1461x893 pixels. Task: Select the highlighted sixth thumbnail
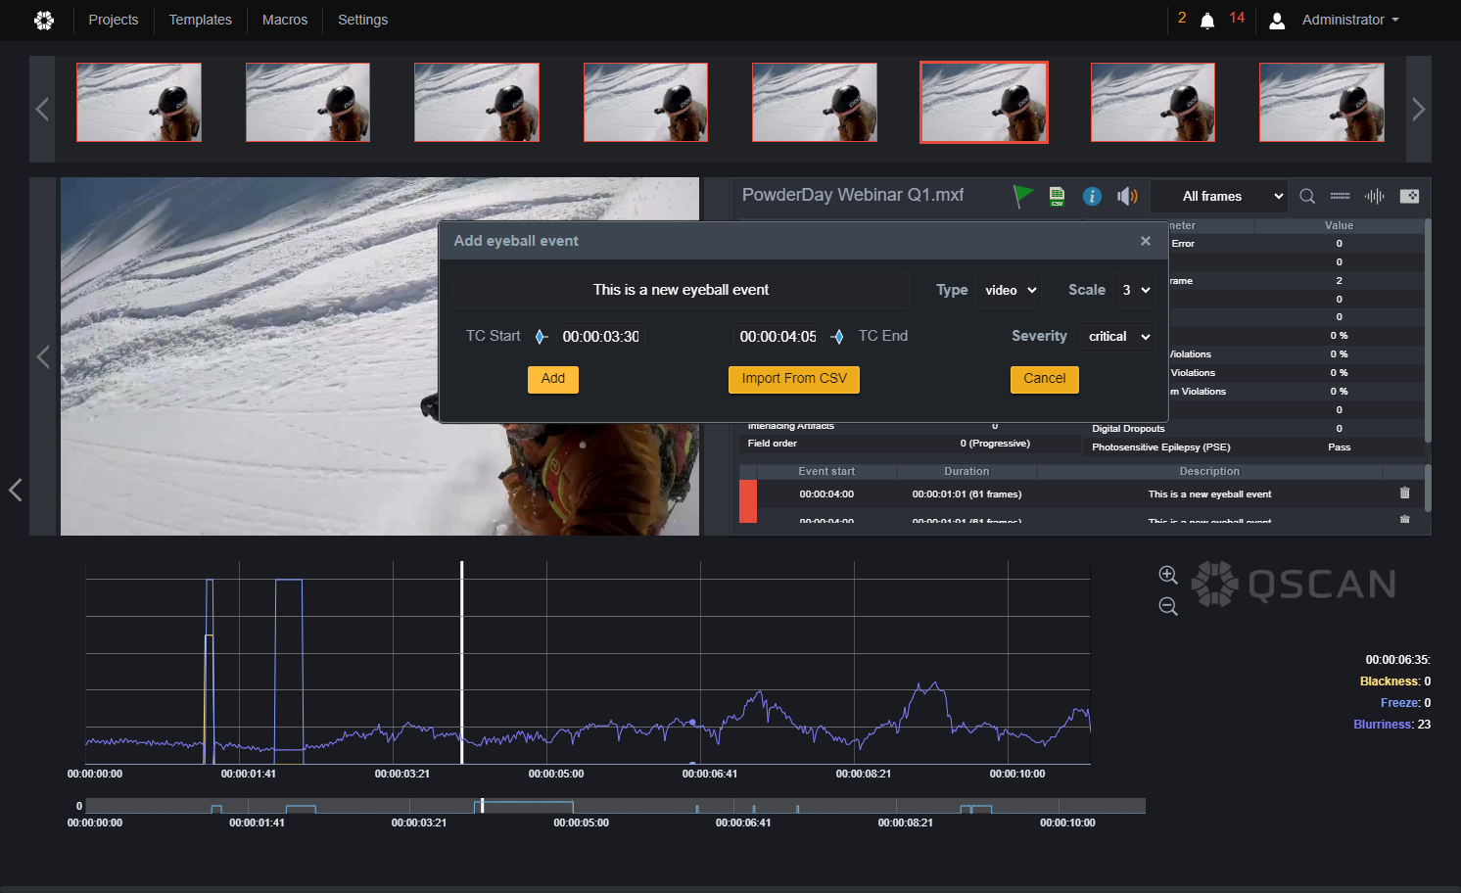984,103
